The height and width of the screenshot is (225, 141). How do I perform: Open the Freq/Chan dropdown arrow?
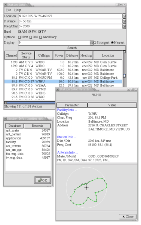pyautogui.click(x=124, y=26)
